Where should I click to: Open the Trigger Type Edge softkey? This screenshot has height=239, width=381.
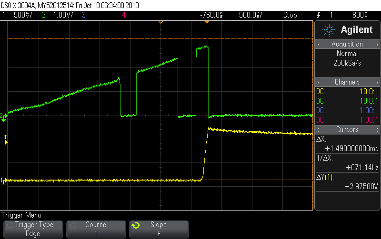pyautogui.click(x=33, y=229)
